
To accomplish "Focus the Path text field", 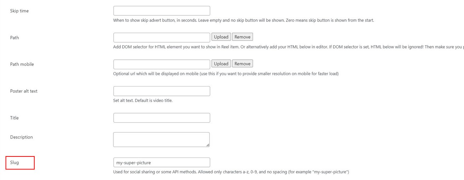I will click(161, 38).
